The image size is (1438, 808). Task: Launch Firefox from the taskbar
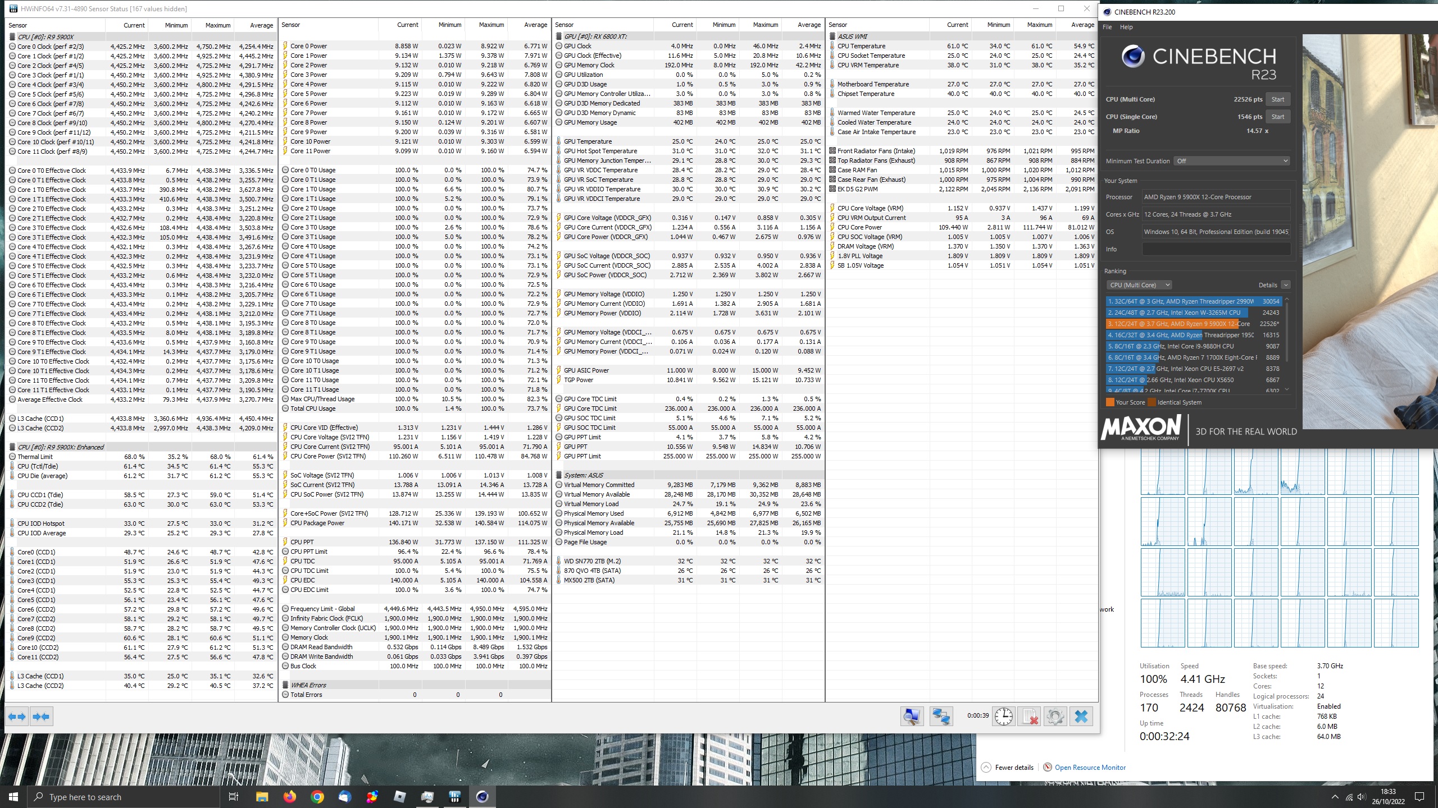(290, 797)
